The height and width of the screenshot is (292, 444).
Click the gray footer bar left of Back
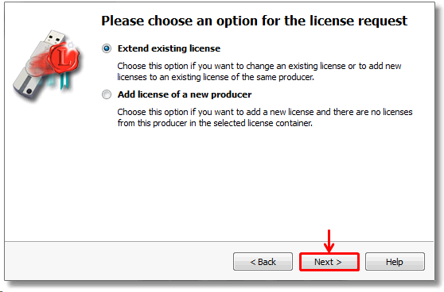pos(119,261)
